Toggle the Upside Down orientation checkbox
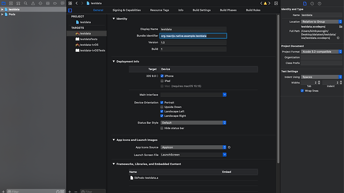The image size is (344, 193). click(162, 107)
